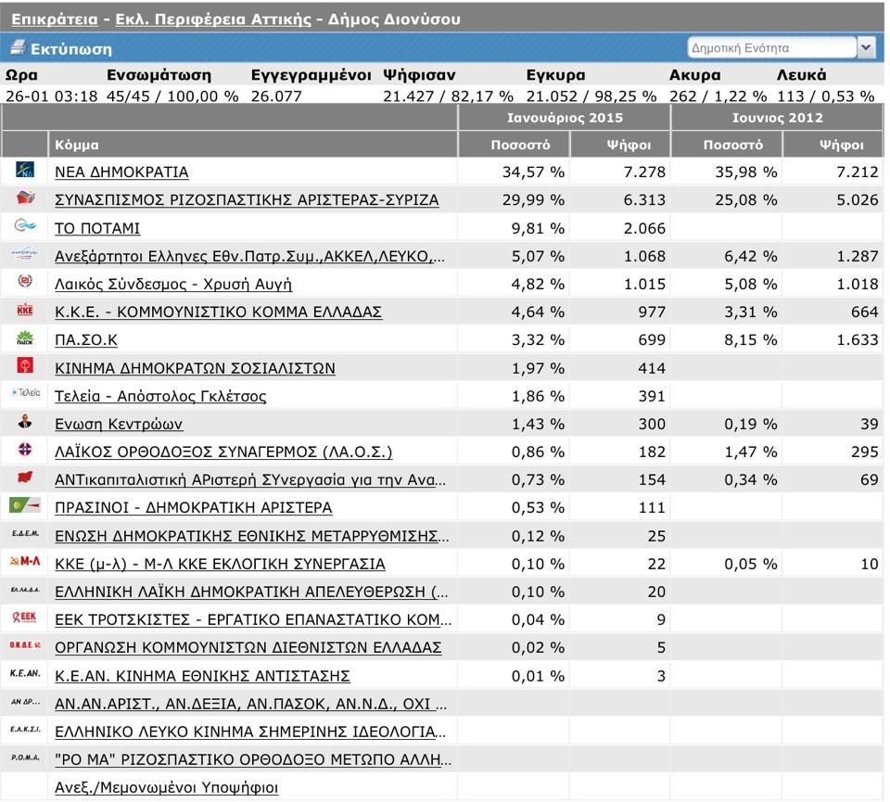The image size is (890, 802).
Task: Open the "ΡΟ ΜΑ" ΡΙΖΟΣΠΑΣΤΙΚΟ ΟΡΘΟΔΟΞΟ ΜΕΤΩΠΟ link
Action: 253,759
